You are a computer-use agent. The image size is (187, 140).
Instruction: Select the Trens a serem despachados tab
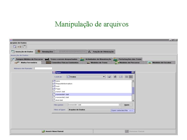pyautogui.click(x=61, y=59)
